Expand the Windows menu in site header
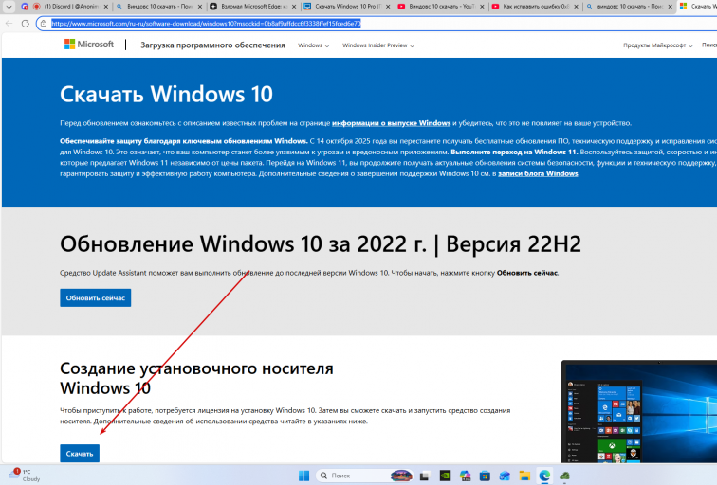Image resolution: width=717 pixels, height=485 pixels. coord(313,45)
